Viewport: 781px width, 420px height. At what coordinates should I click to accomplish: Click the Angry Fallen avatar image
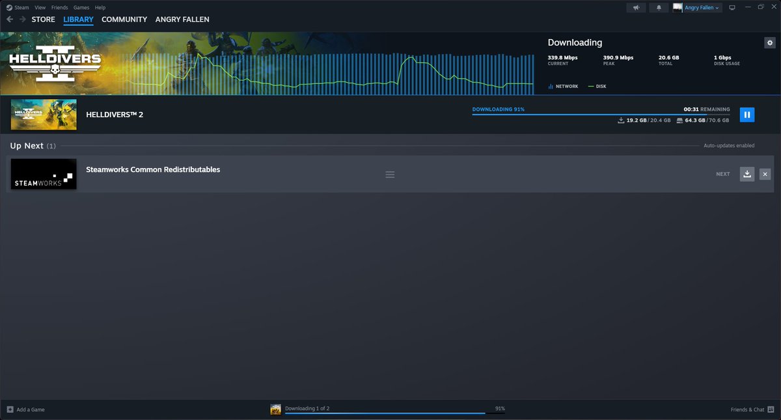[678, 8]
